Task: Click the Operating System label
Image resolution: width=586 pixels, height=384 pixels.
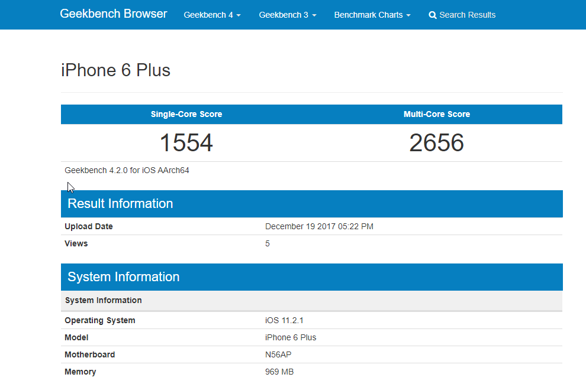Action: [100, 321]
